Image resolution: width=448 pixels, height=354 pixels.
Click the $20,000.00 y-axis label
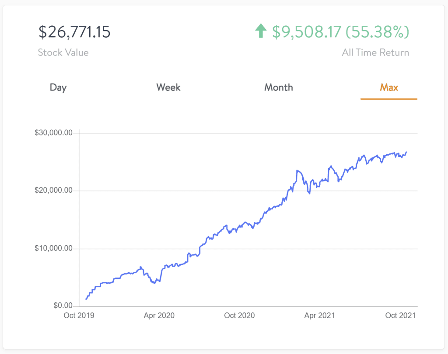point(53,191)
